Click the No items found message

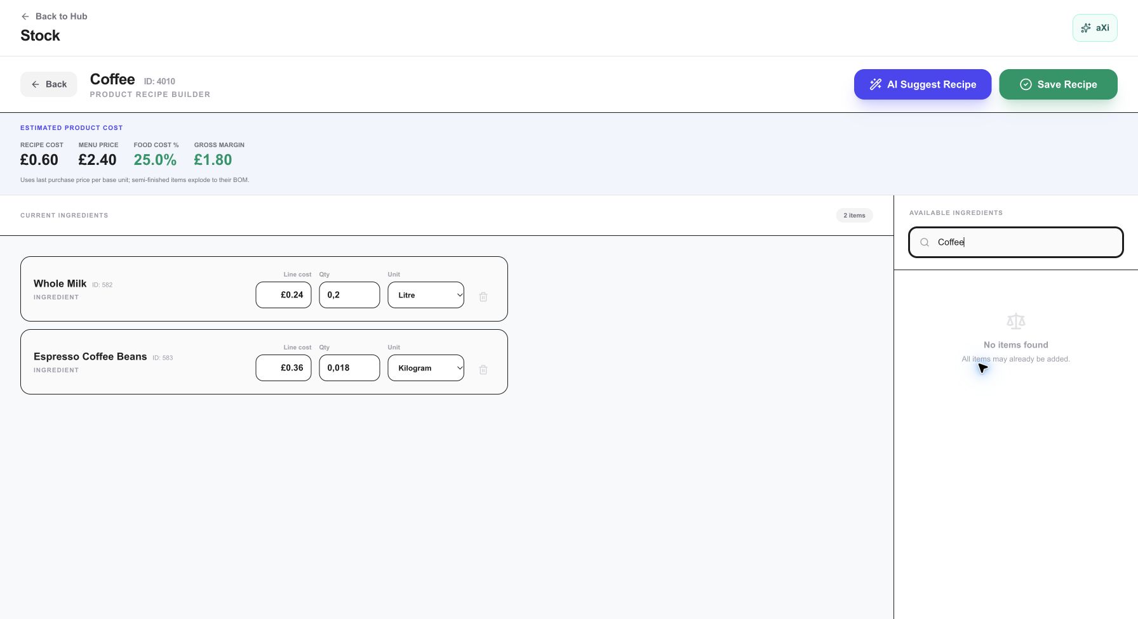click(1016, 345)
